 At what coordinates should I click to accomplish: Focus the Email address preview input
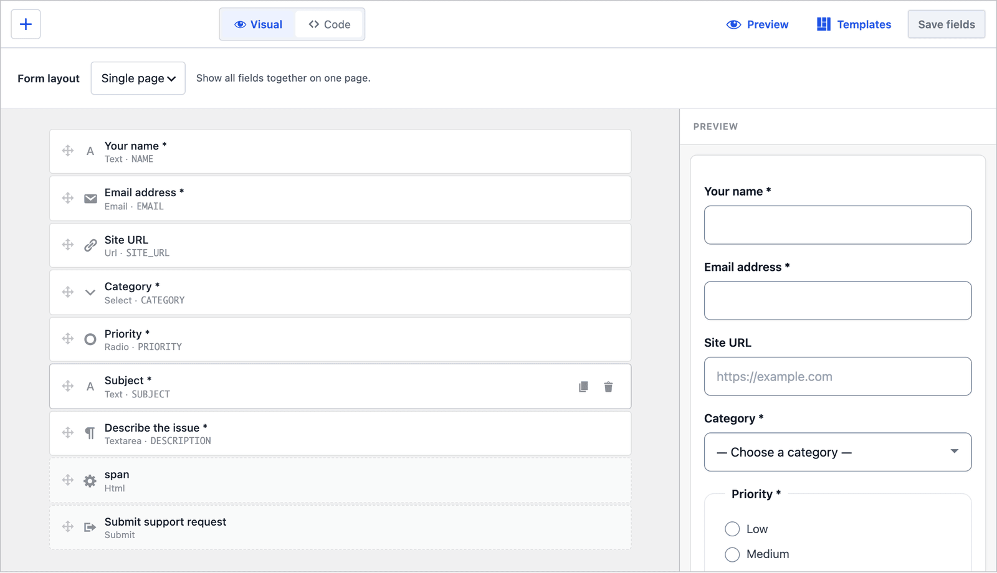837,301
